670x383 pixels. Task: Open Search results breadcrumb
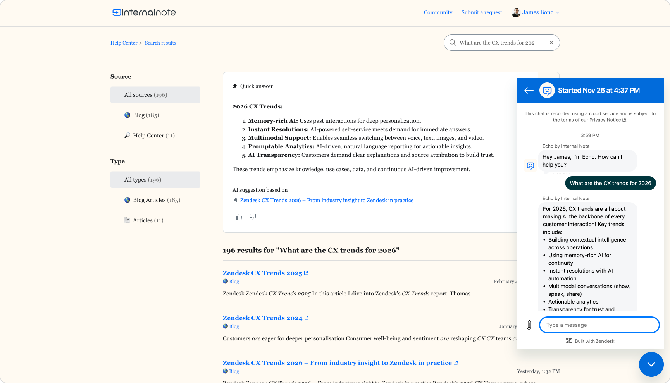click(x=160, y=43)
